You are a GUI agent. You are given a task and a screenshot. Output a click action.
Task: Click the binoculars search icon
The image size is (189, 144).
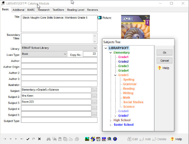tap(48, 139)
